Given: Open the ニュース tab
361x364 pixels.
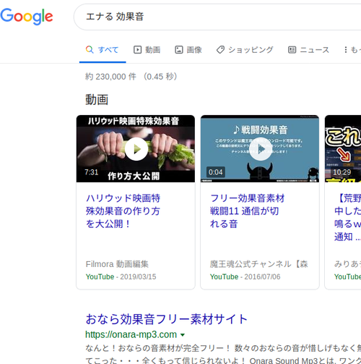Looking at the screenshot, I should click(308, 50).
